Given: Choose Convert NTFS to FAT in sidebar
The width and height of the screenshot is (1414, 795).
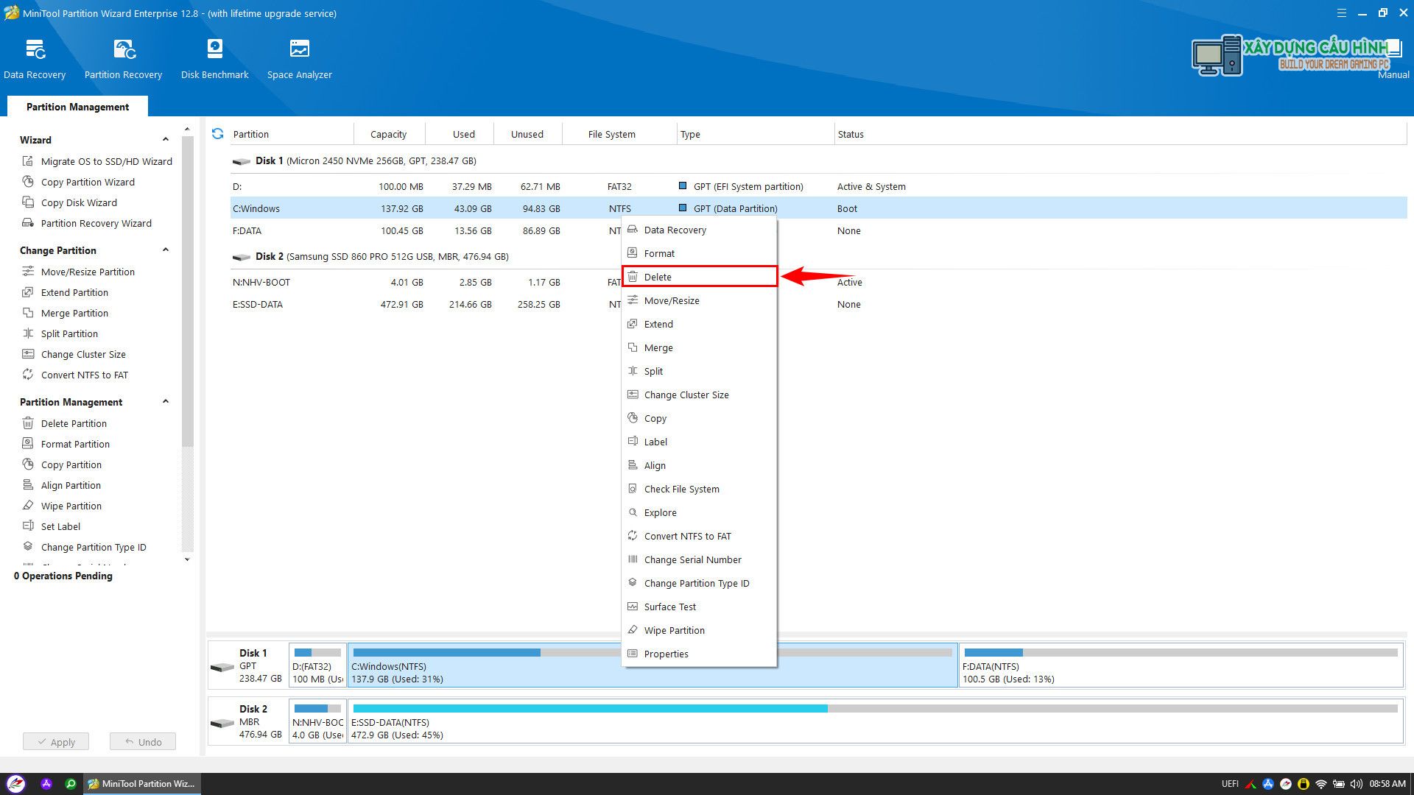Looking at the screenshot, I should (x=75, y=375).
